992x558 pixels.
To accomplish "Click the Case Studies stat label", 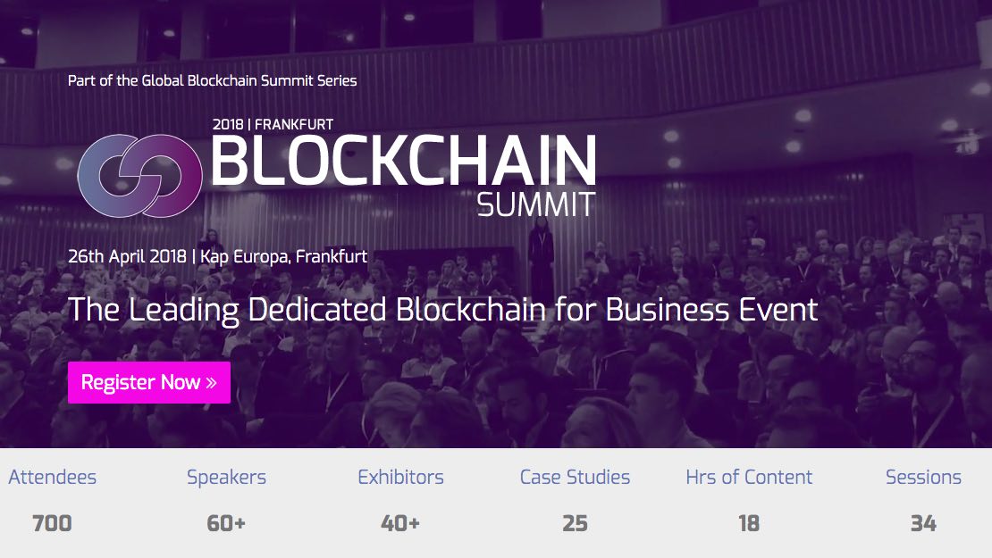I will pos(575,478).
